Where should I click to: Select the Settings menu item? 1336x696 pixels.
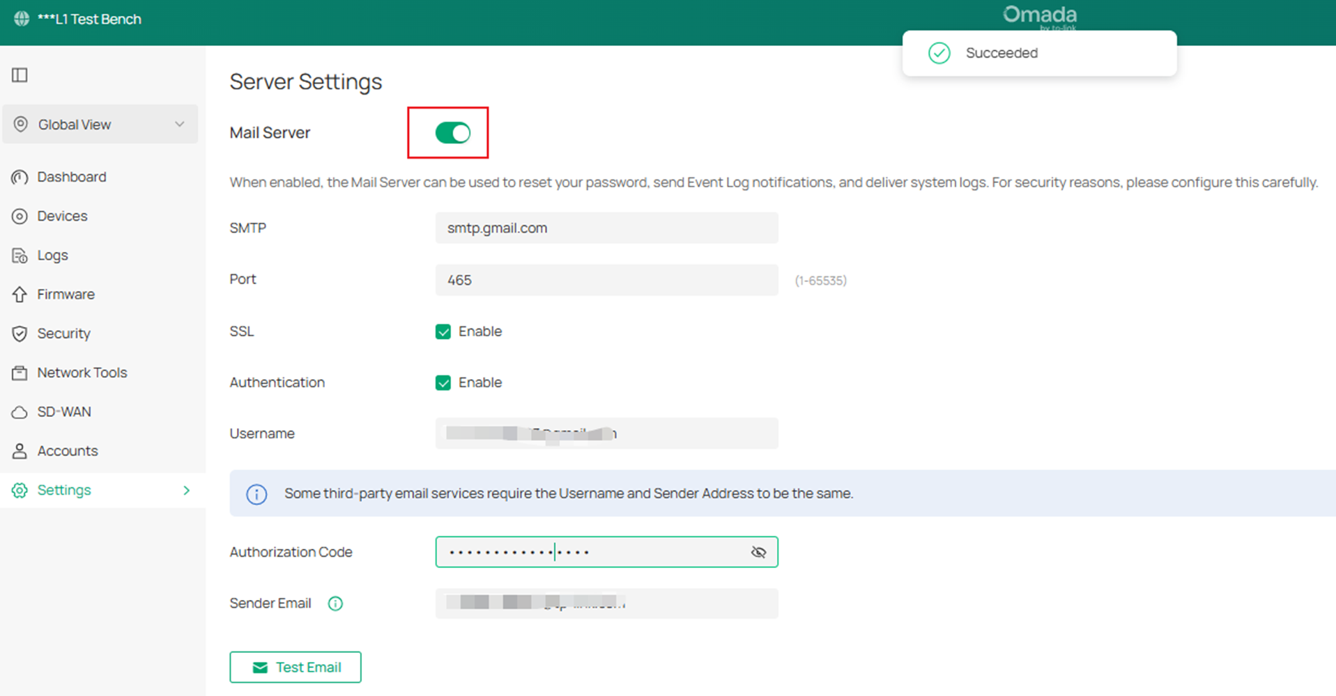pyautogui.click(x=102, y=490)
